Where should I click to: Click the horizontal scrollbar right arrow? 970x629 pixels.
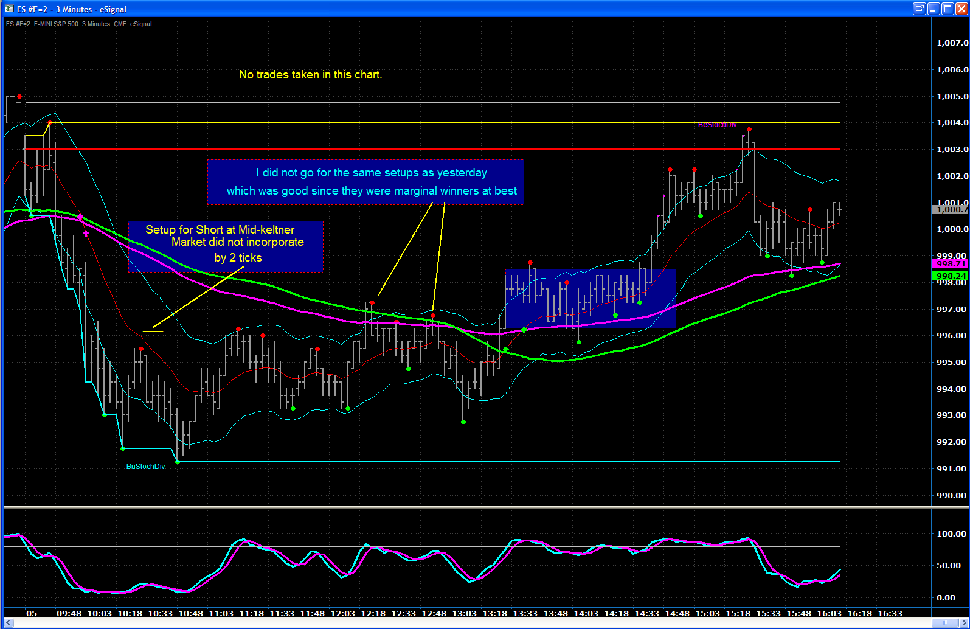963,623
